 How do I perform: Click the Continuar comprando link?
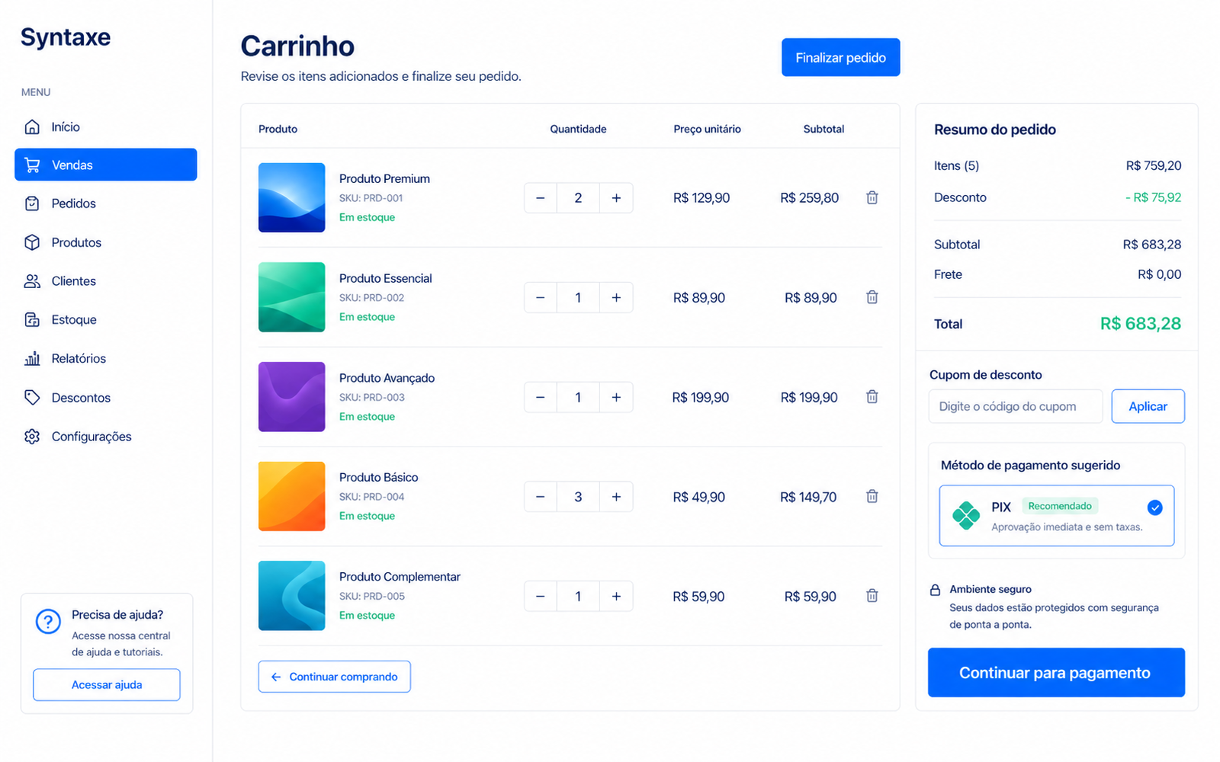click(x=335, y=677)
